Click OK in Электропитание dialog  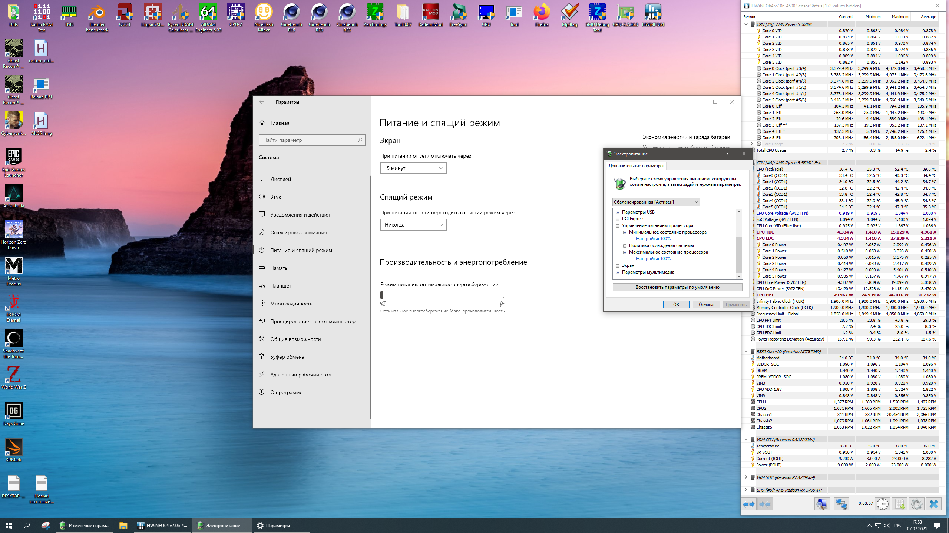tap(676, 304)
